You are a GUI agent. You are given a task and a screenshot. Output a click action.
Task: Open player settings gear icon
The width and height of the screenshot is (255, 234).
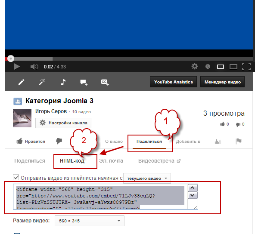tap(195, 66)
